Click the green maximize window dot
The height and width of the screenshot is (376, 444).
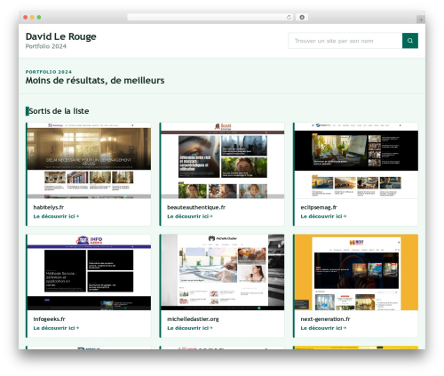coord(39,17)
